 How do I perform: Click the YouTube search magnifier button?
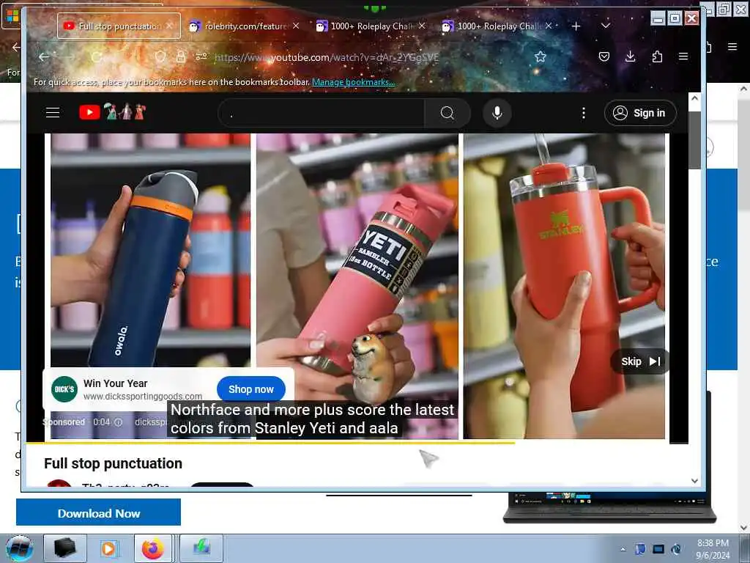[x=448, y=113]
